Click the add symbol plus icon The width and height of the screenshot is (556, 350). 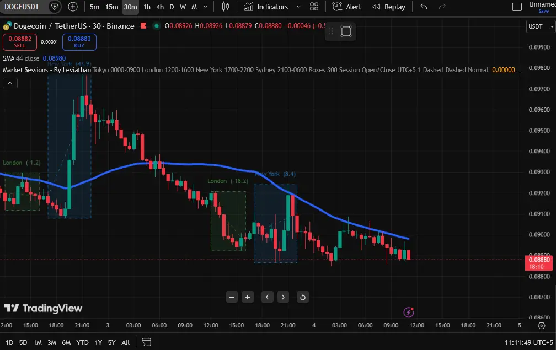(x=73, y=7)
